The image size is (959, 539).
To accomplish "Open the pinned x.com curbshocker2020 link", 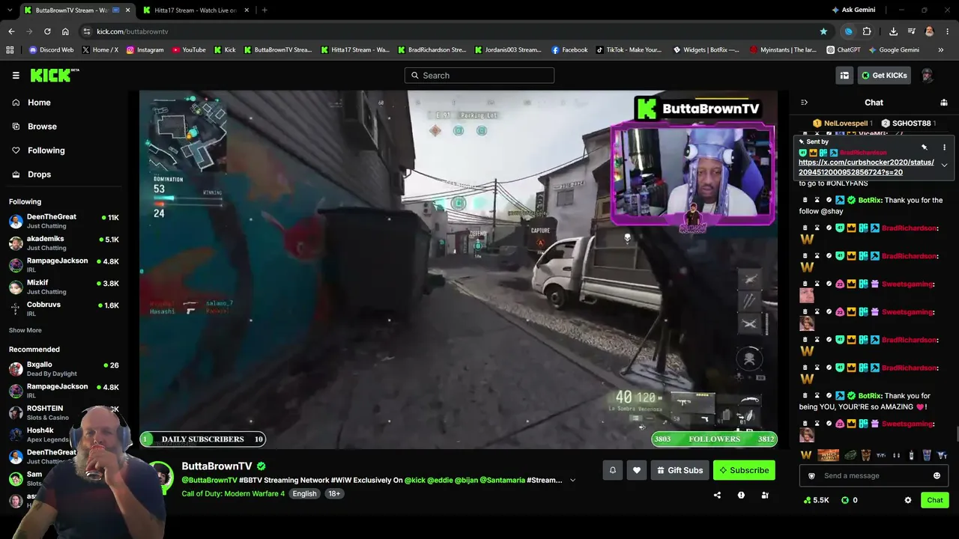I will 866,167.
